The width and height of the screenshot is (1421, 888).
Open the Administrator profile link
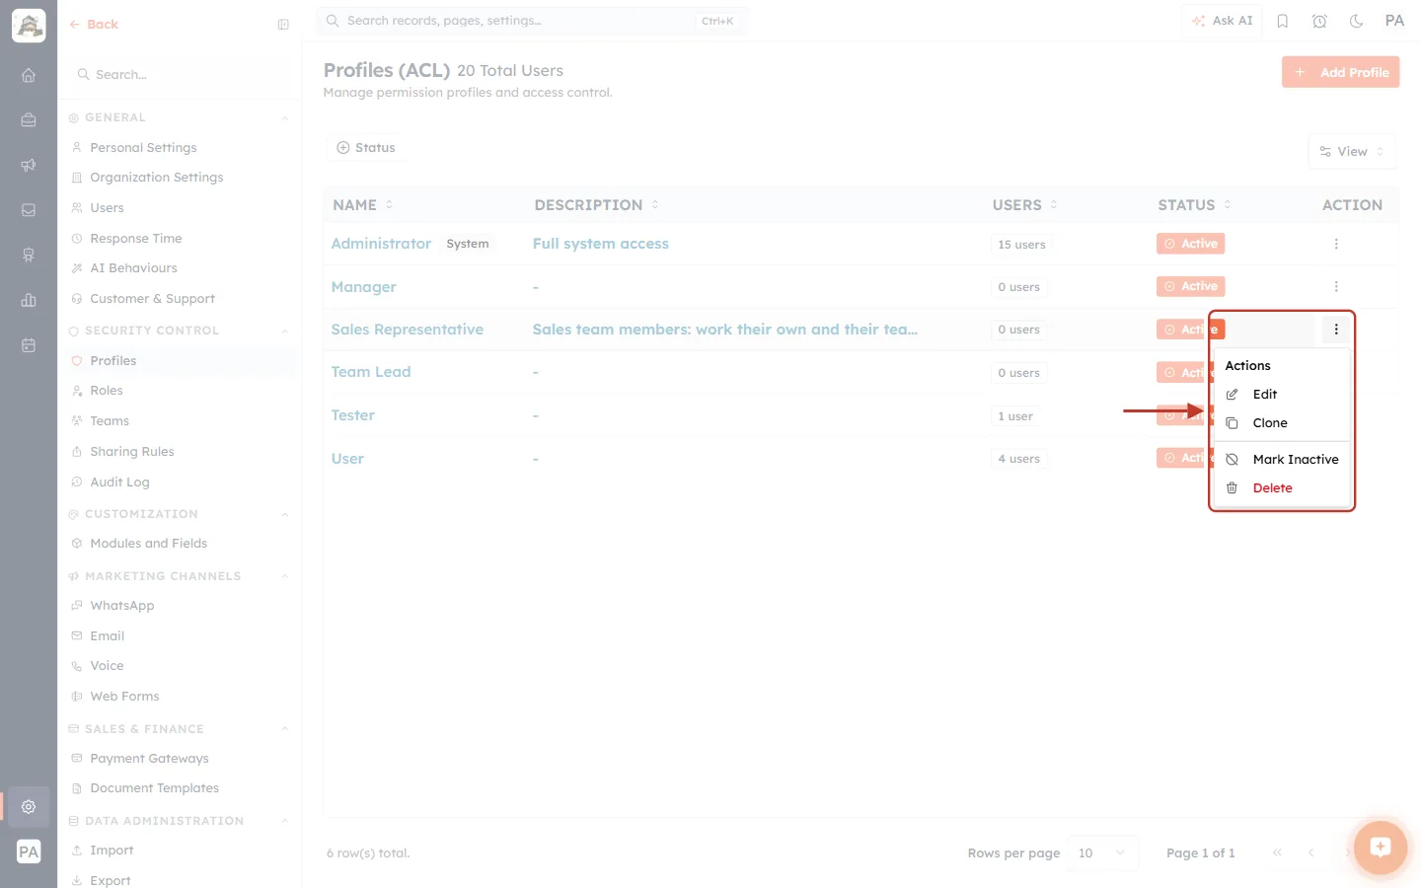pyautogui.click(x=381, y=244)
